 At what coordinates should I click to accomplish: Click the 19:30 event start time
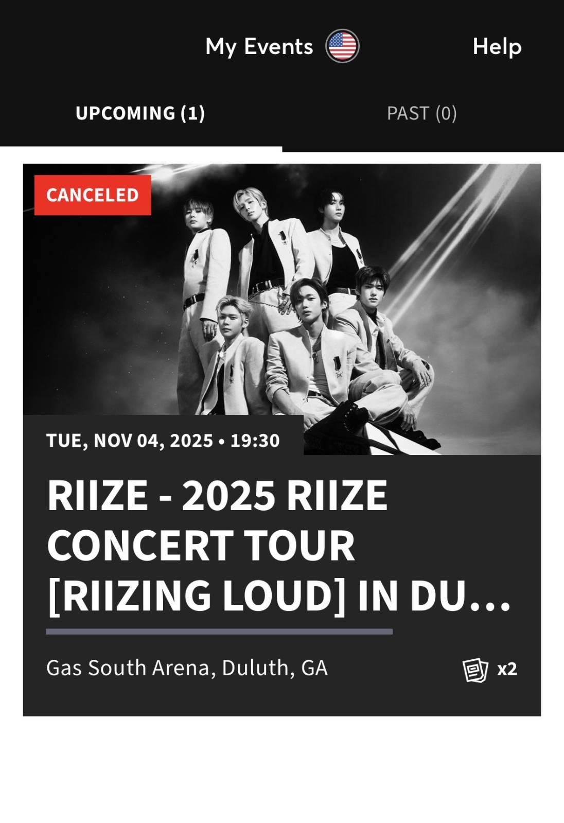point(255,441)
